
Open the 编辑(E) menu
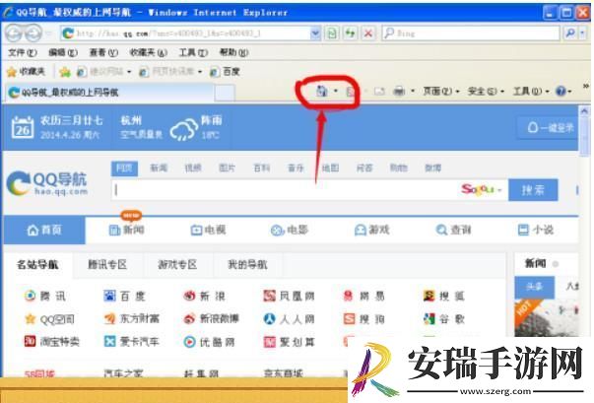pyautogui.click(x=63, y=52)
